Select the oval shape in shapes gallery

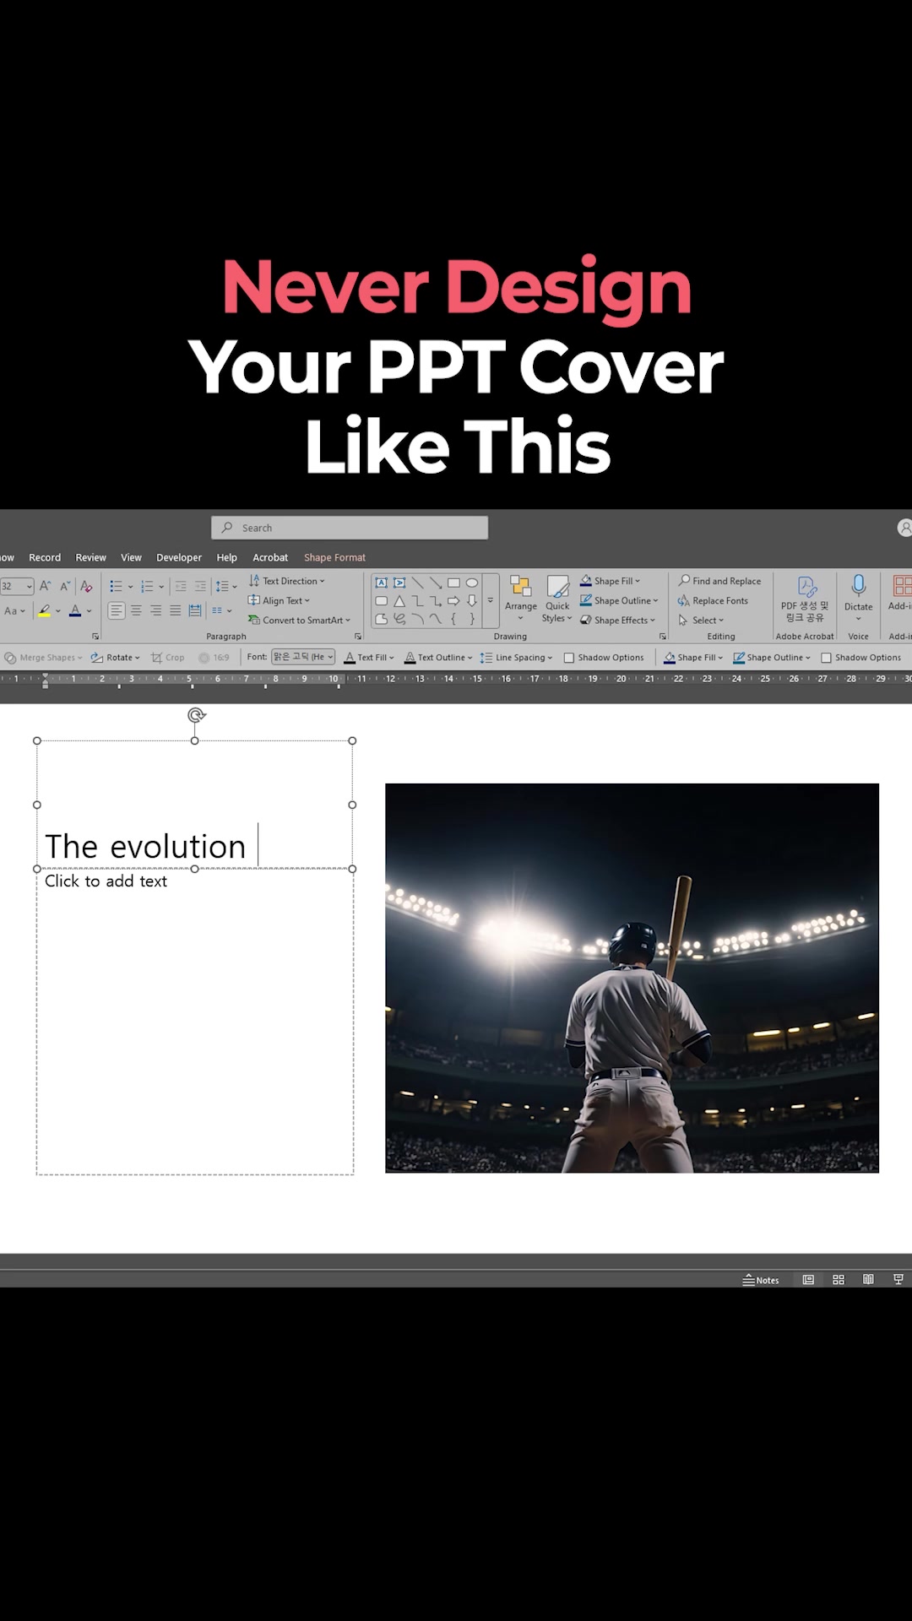[x=472, y=583]
